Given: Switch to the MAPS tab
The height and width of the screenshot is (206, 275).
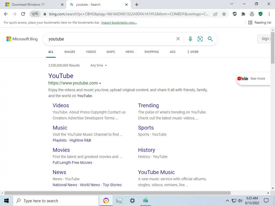Looking at the screenshot, I should [x=111, y=52].
